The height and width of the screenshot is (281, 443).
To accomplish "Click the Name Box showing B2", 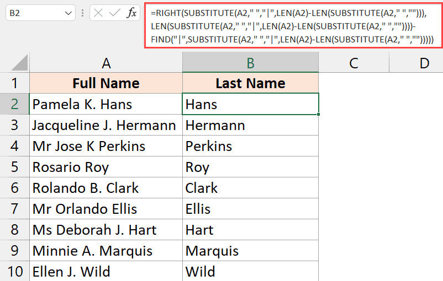I will [x=33, y=13].
